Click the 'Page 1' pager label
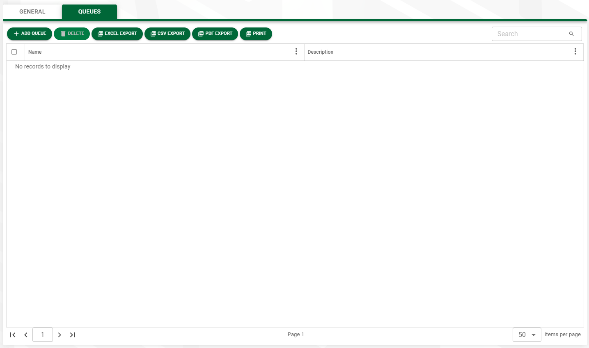 pos(296,334)
